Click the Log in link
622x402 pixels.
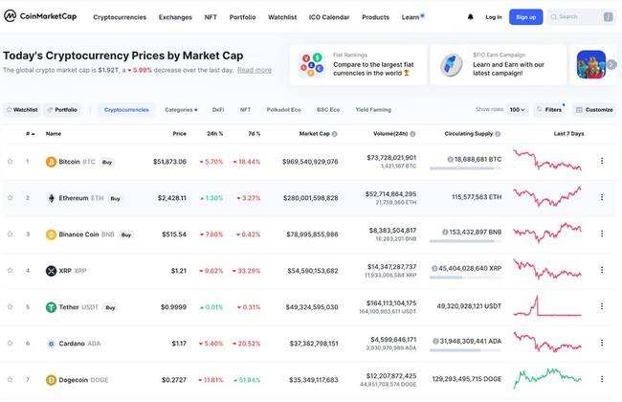493,17
